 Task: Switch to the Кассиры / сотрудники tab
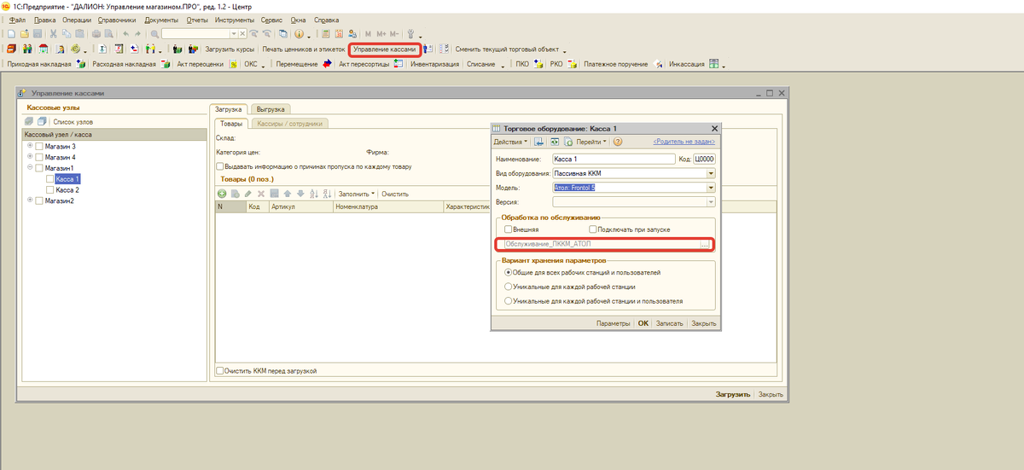(x=289, y=124)
